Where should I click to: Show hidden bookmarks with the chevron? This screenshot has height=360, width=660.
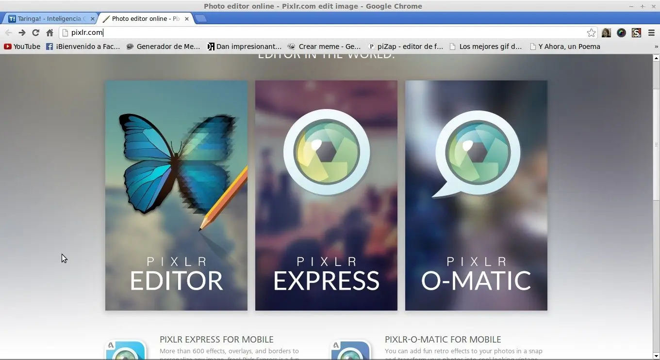656,47
